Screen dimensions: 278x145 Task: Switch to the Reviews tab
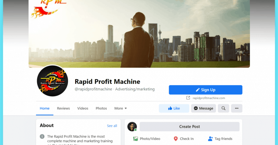[x=63, y=108]
